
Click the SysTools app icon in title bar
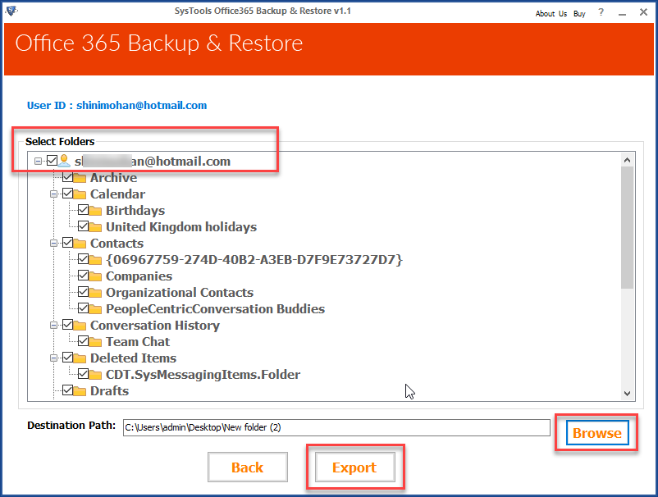tap(10, 11)
